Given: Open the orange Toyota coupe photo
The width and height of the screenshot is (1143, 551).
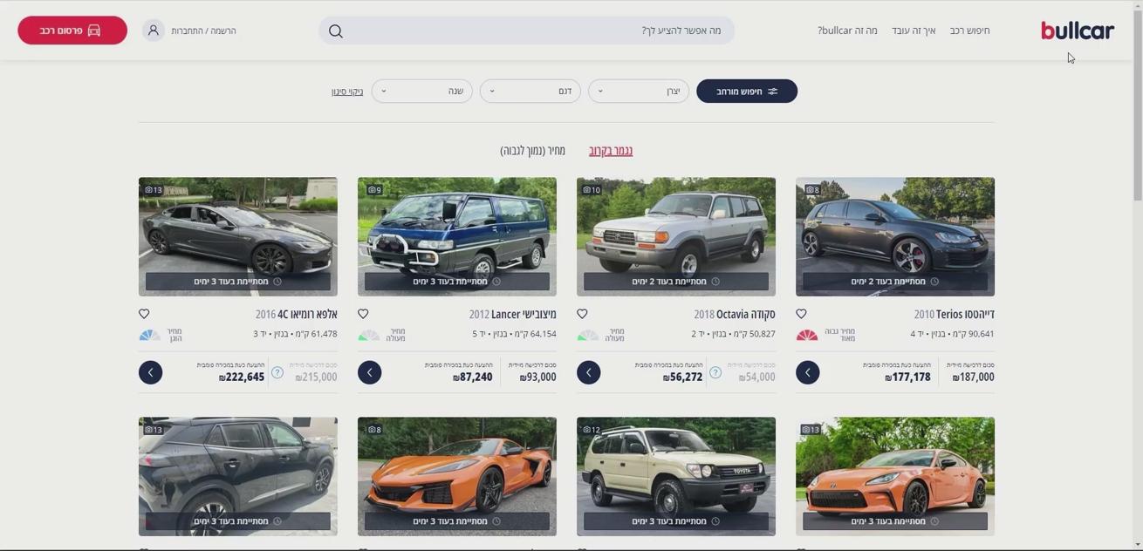Looking at the screenshot, I should [x=895, y=476].
